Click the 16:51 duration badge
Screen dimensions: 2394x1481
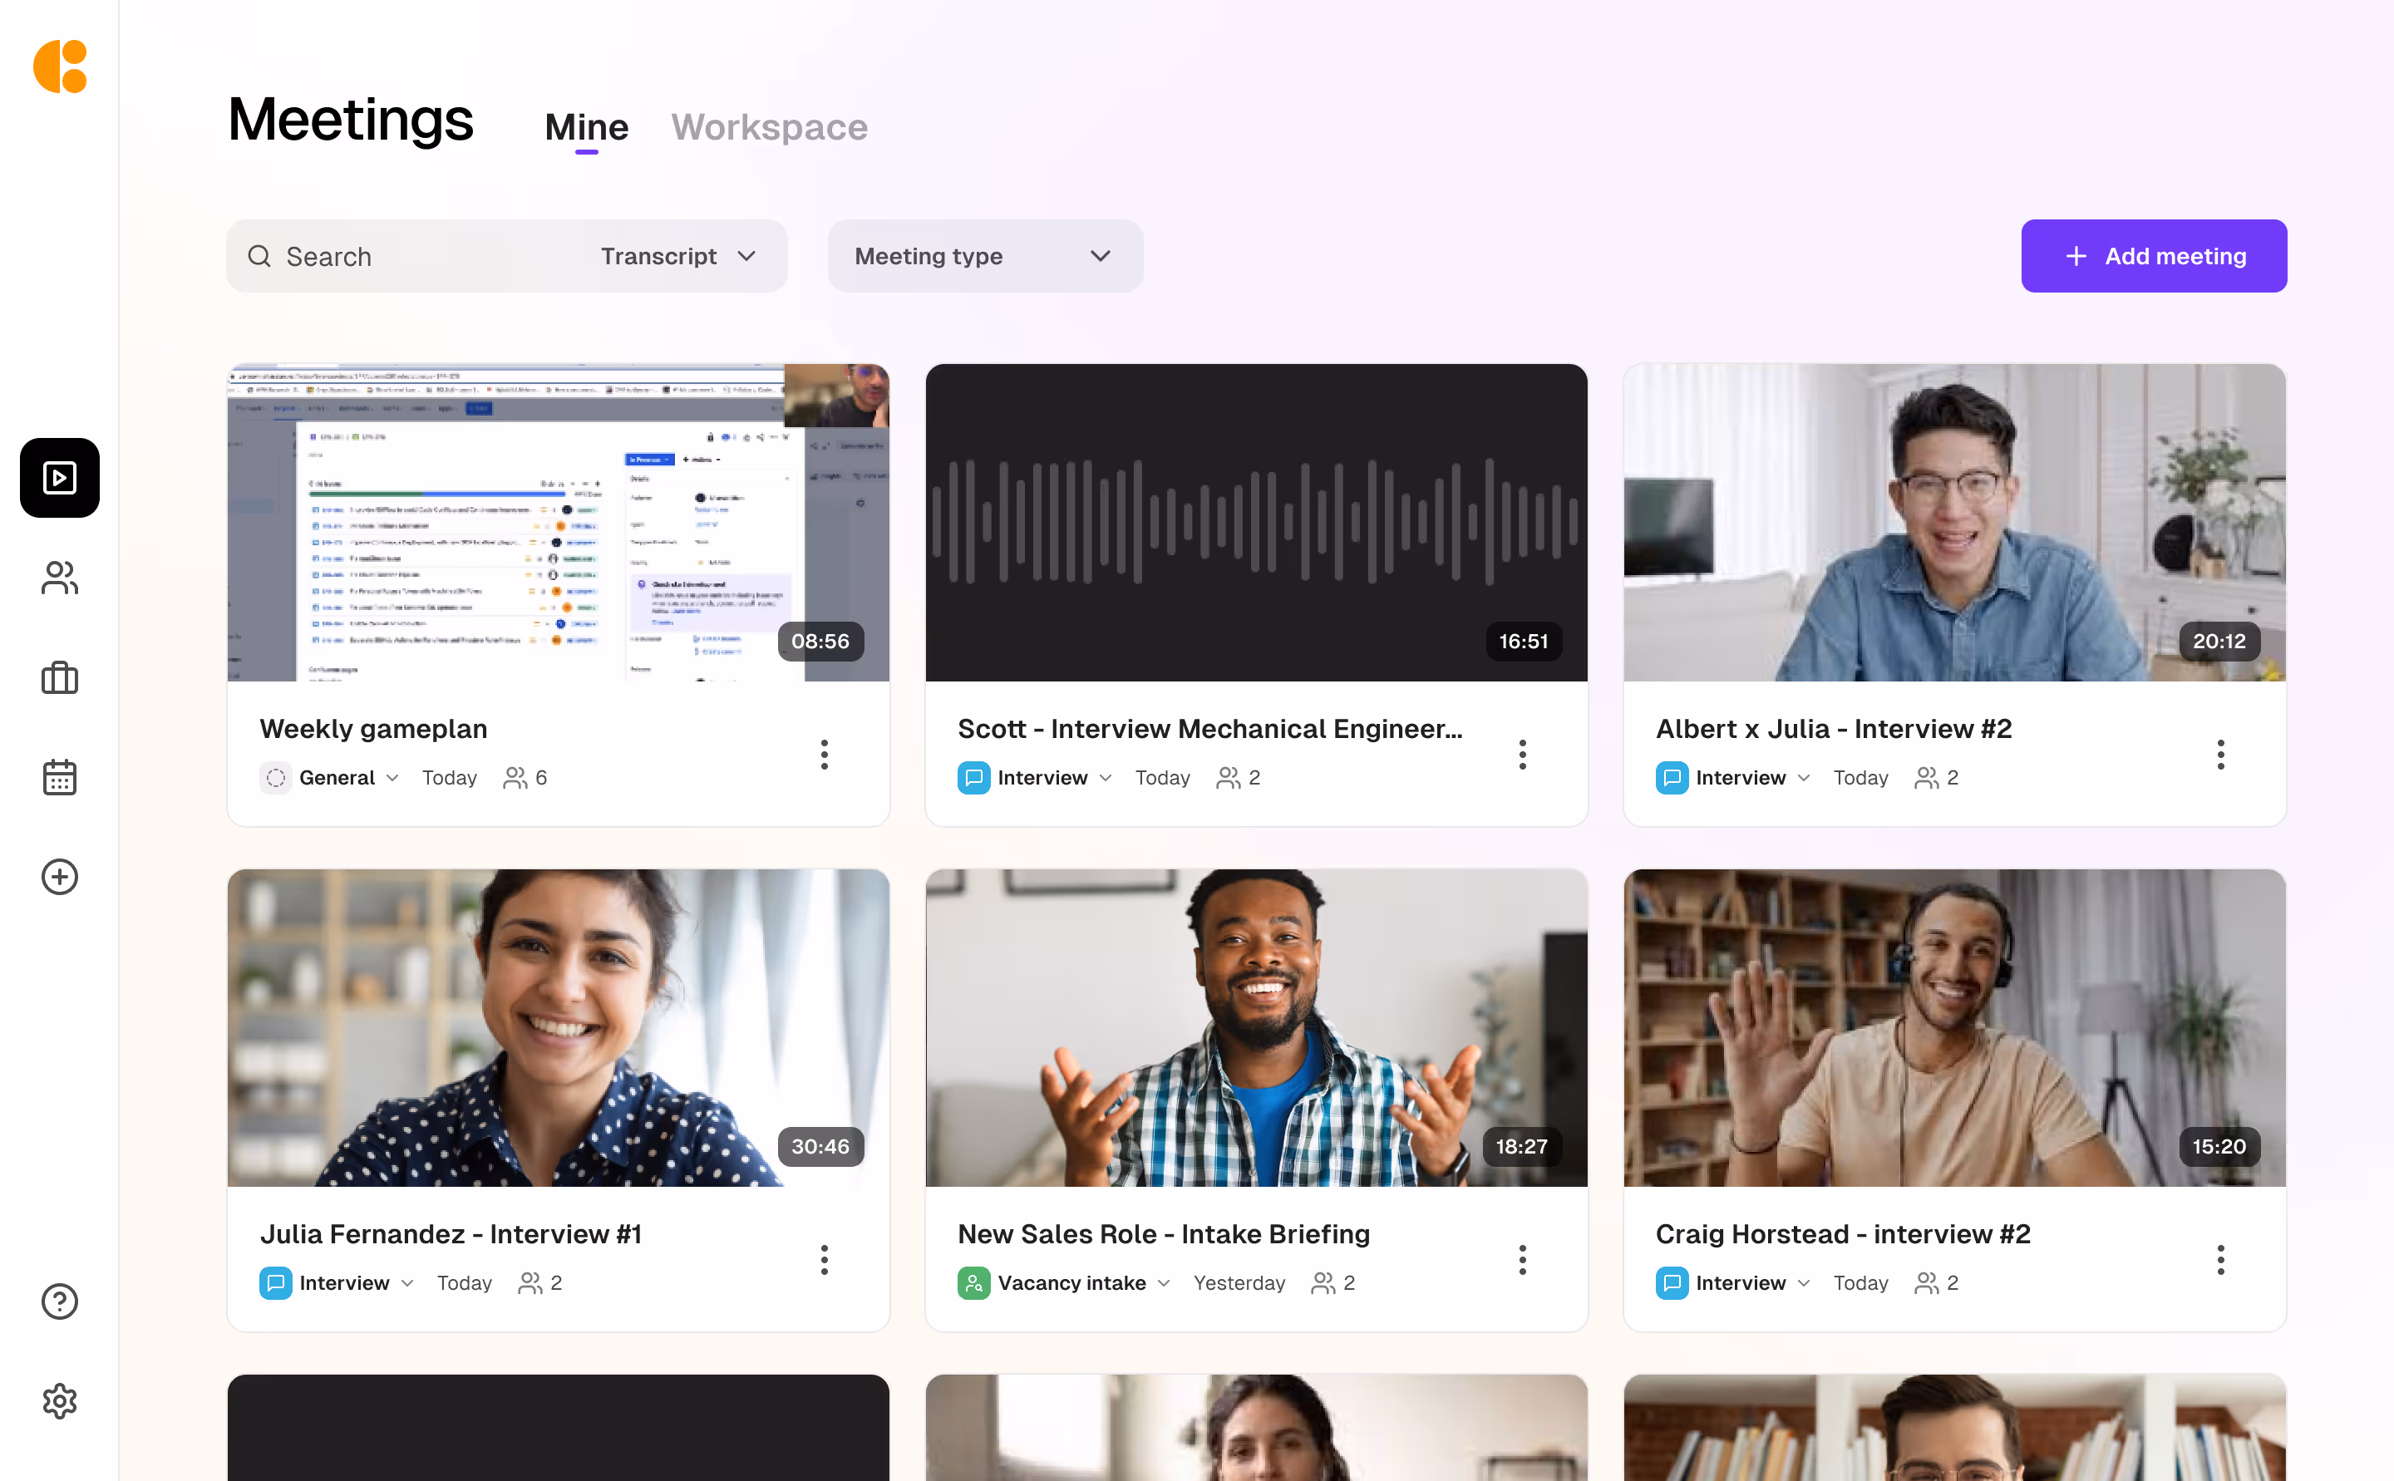click(x=1525, y=642)
